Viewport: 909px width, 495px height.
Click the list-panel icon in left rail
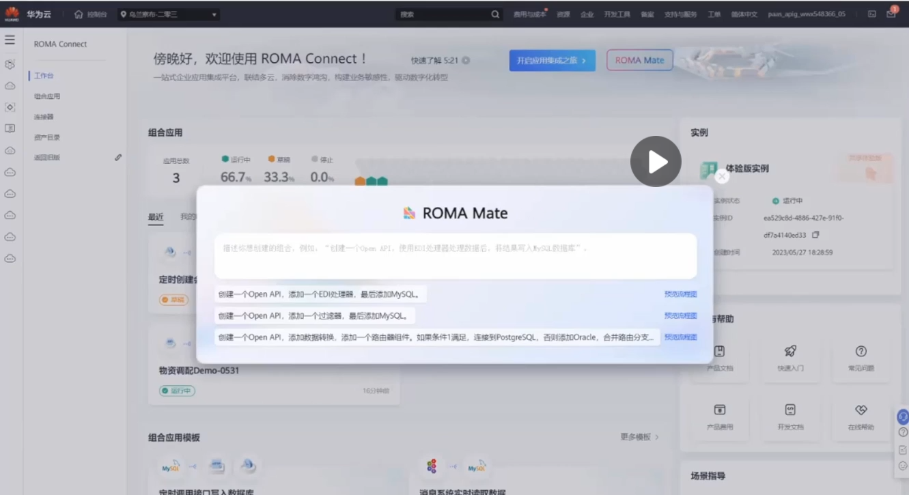(x=10, y=128)
